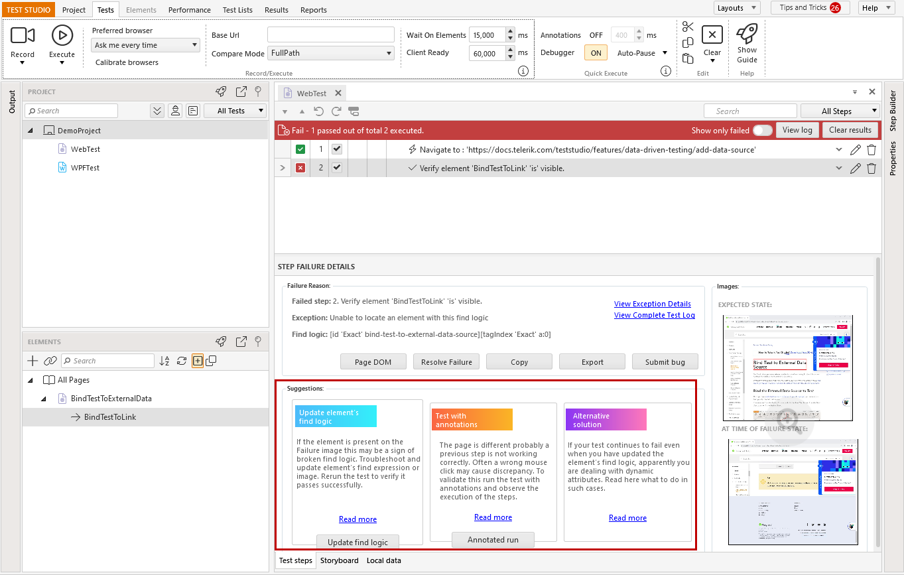
Task: Click the Cut scissors icon in Edit group
Action: click(x=688, y=27)
